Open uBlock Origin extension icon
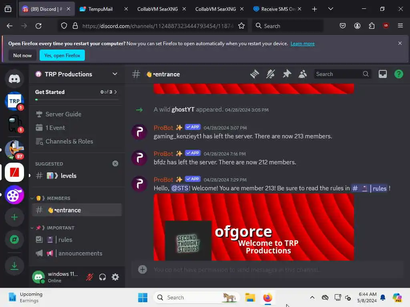Screen dimensions: 410x307 click(x=386, y=26)
